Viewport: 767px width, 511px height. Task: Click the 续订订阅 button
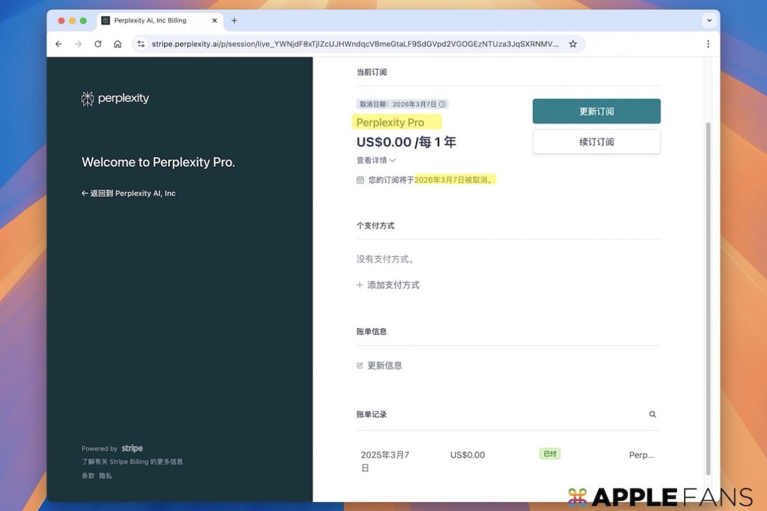click(596, 142)
